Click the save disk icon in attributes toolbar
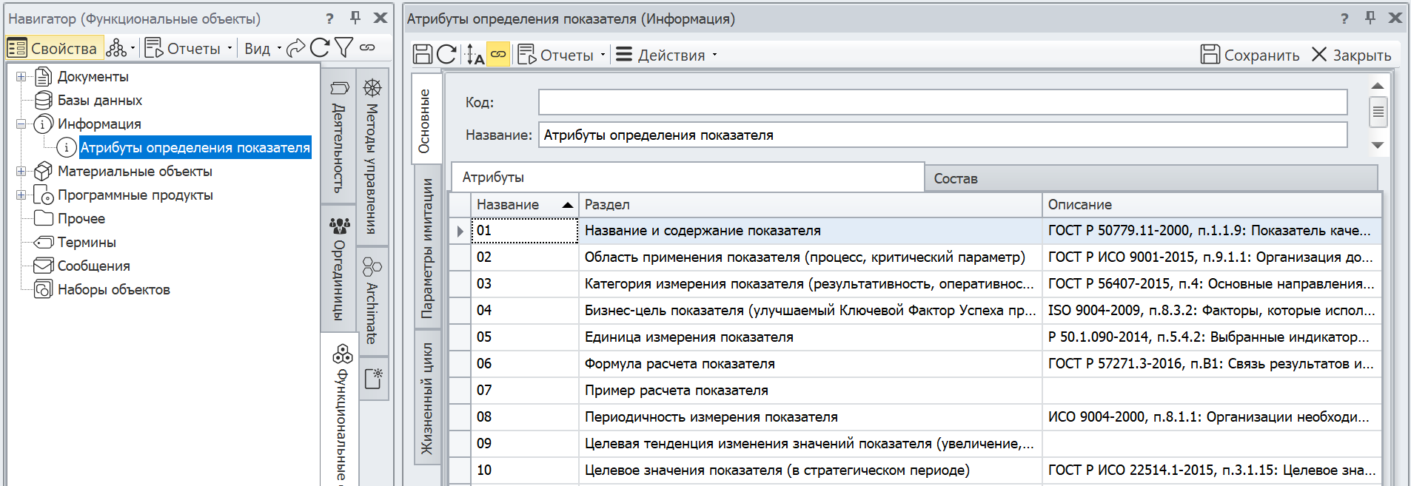The image size is (1411, 486). pyautogui.click(x=423, y=55)
